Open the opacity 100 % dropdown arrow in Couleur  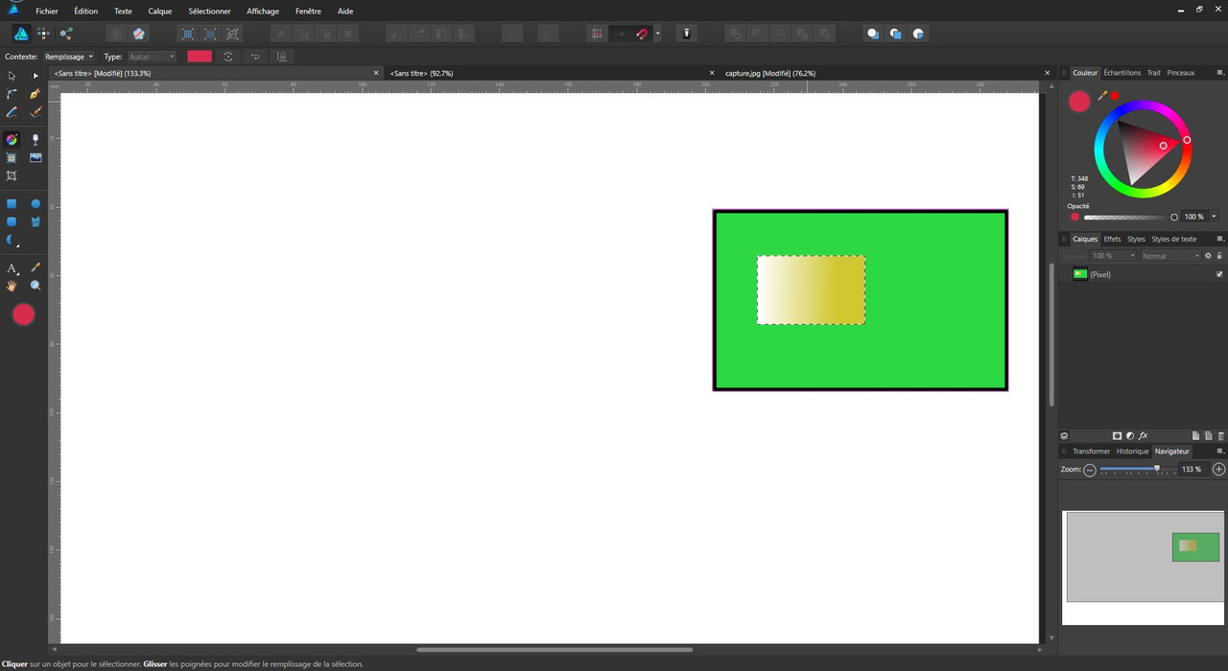click(1215, 217)
